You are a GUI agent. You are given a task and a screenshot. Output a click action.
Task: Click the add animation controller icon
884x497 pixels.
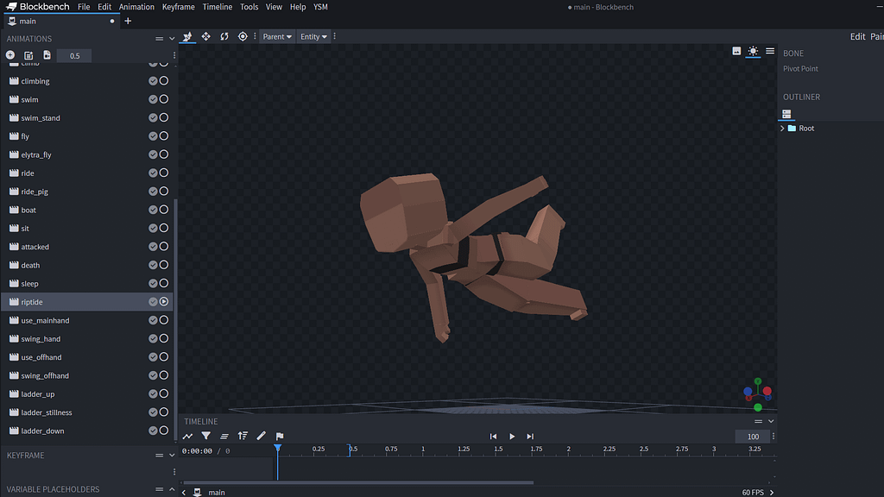pos(28,55)
